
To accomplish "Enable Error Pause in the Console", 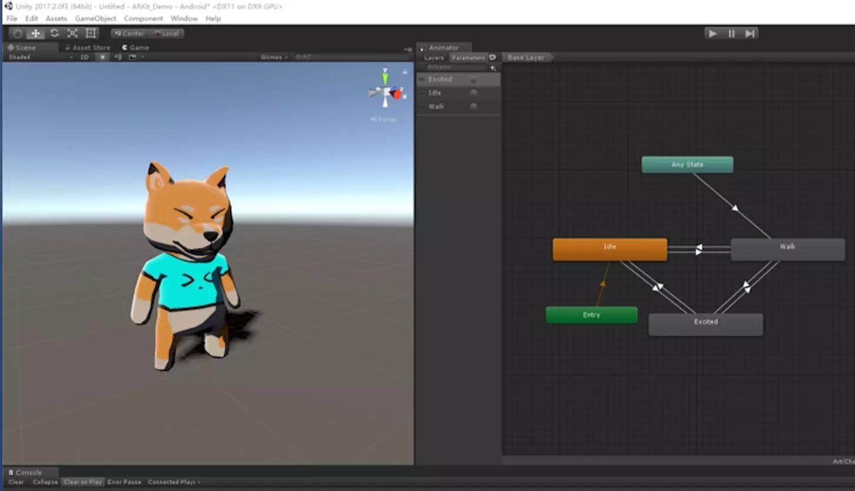I will click(124, 482).
